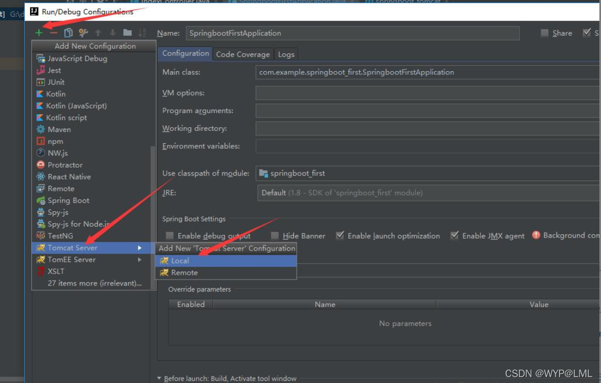This screenshot has height=383, width=601.
Task: Select the plain Kotlin configuration type
Action: point(94,94)
